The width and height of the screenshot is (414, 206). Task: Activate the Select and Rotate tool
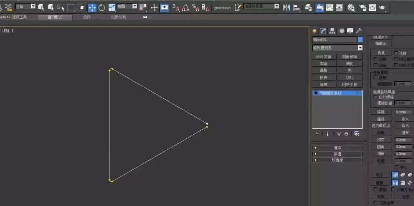click(102, 7)
